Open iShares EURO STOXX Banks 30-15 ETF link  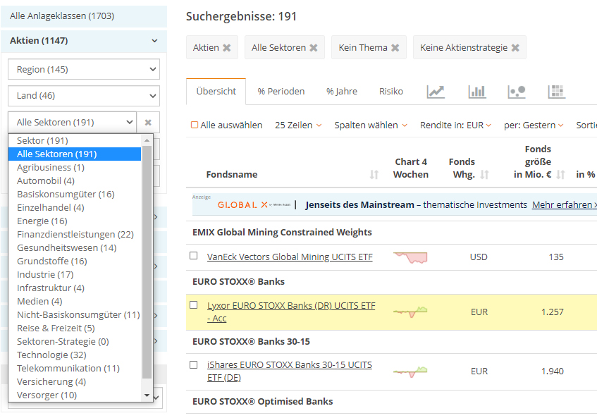tap(290, 371)
